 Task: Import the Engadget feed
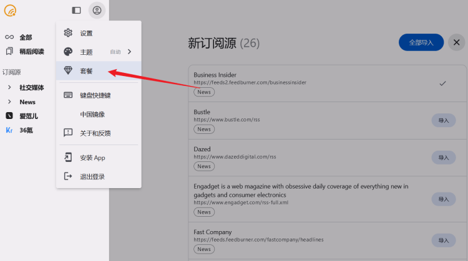click(444, 199)
